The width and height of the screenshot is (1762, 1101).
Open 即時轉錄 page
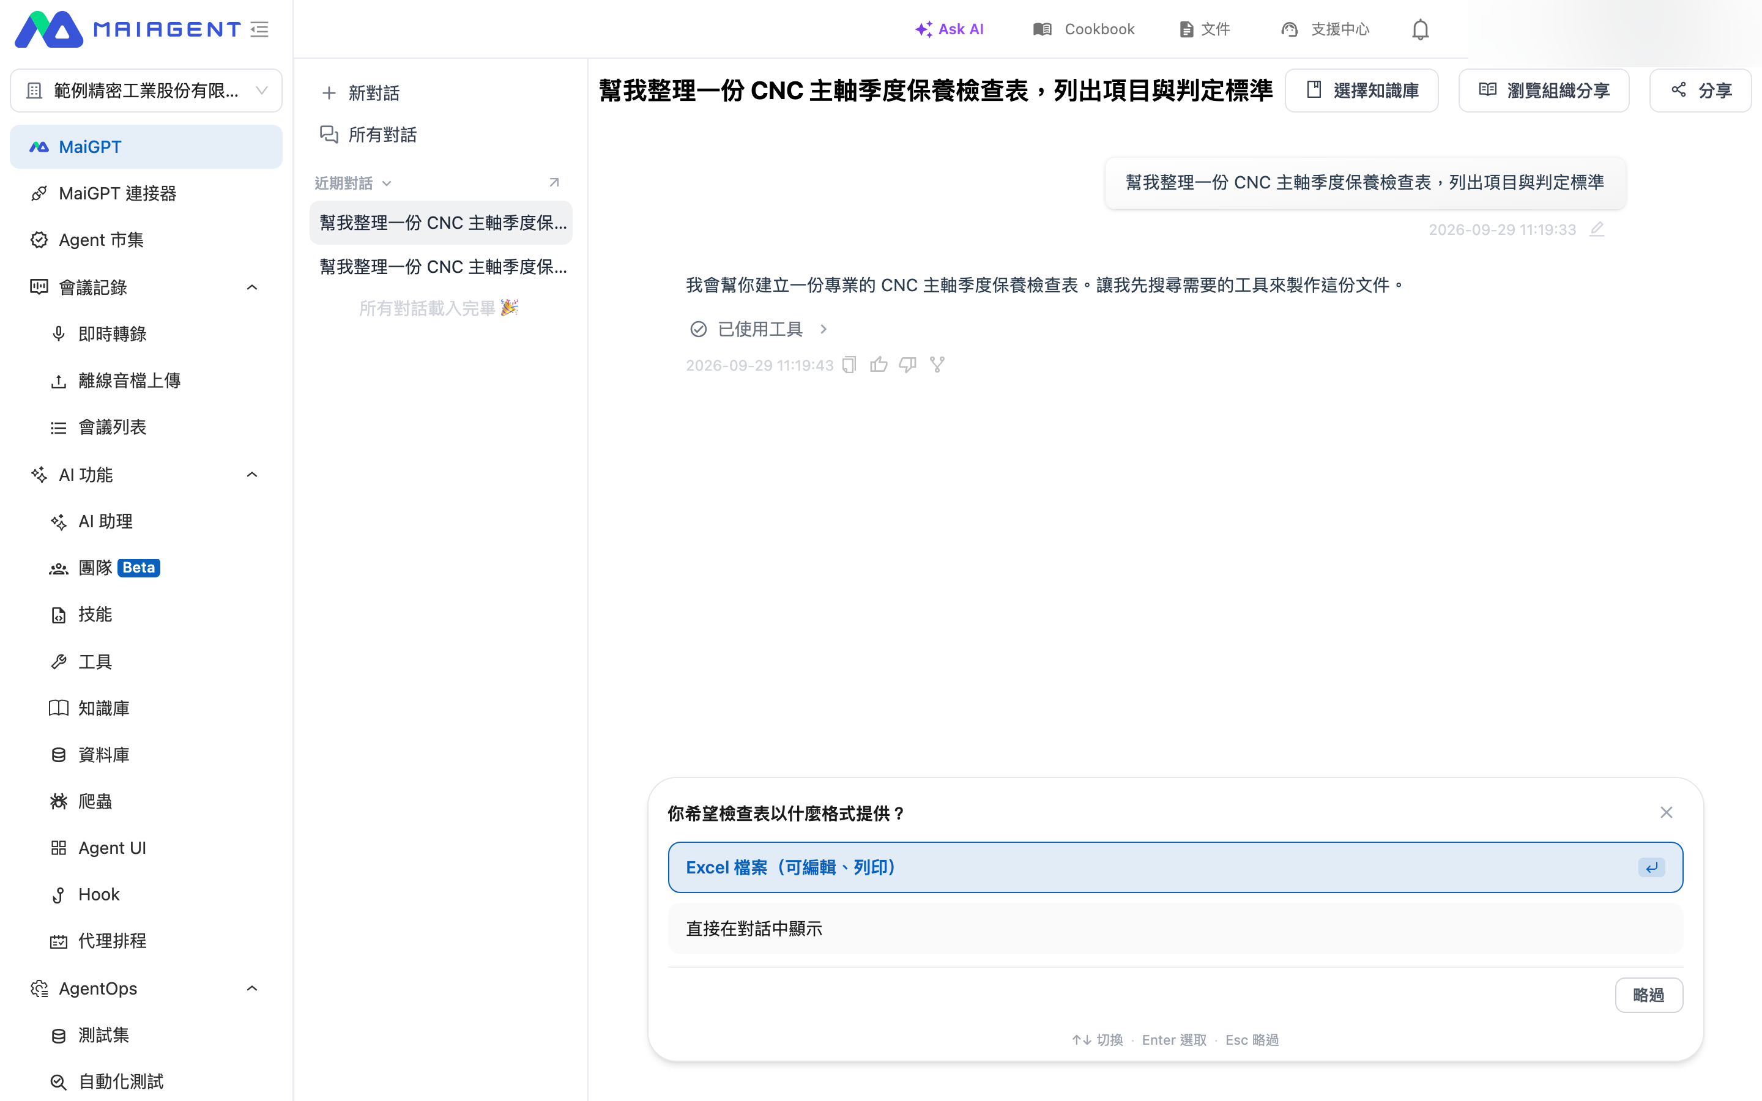146,333
